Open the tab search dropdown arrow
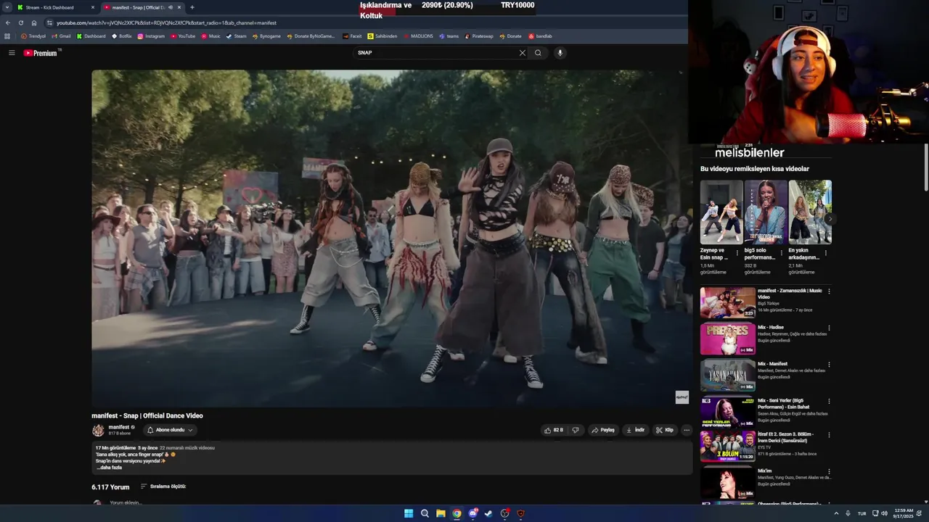The image size is (929, 522). click(x=7, y=7)
